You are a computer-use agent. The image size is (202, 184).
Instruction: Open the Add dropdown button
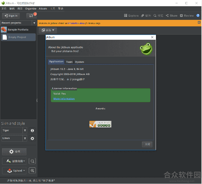point(48,30)
